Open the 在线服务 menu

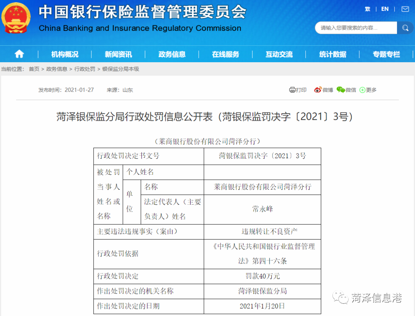click(226, 55)
